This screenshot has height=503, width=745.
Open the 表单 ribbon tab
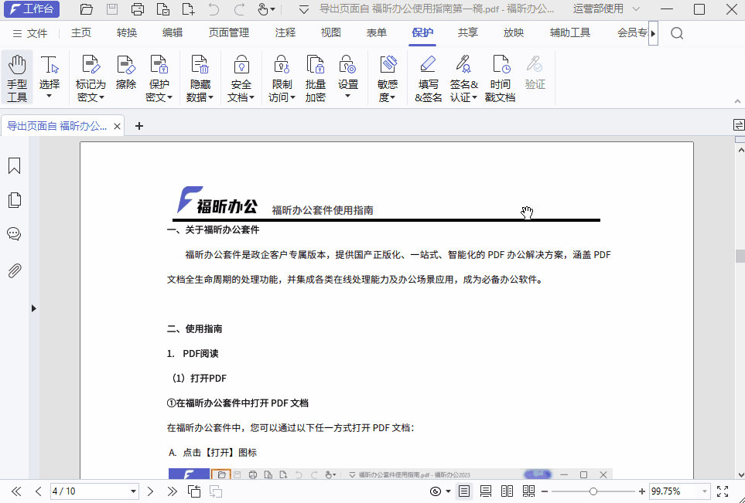376,32
